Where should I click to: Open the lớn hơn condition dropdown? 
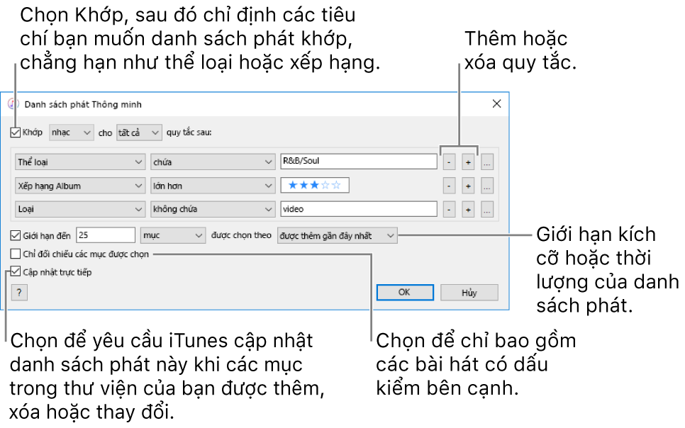click(x=213, y=186)
